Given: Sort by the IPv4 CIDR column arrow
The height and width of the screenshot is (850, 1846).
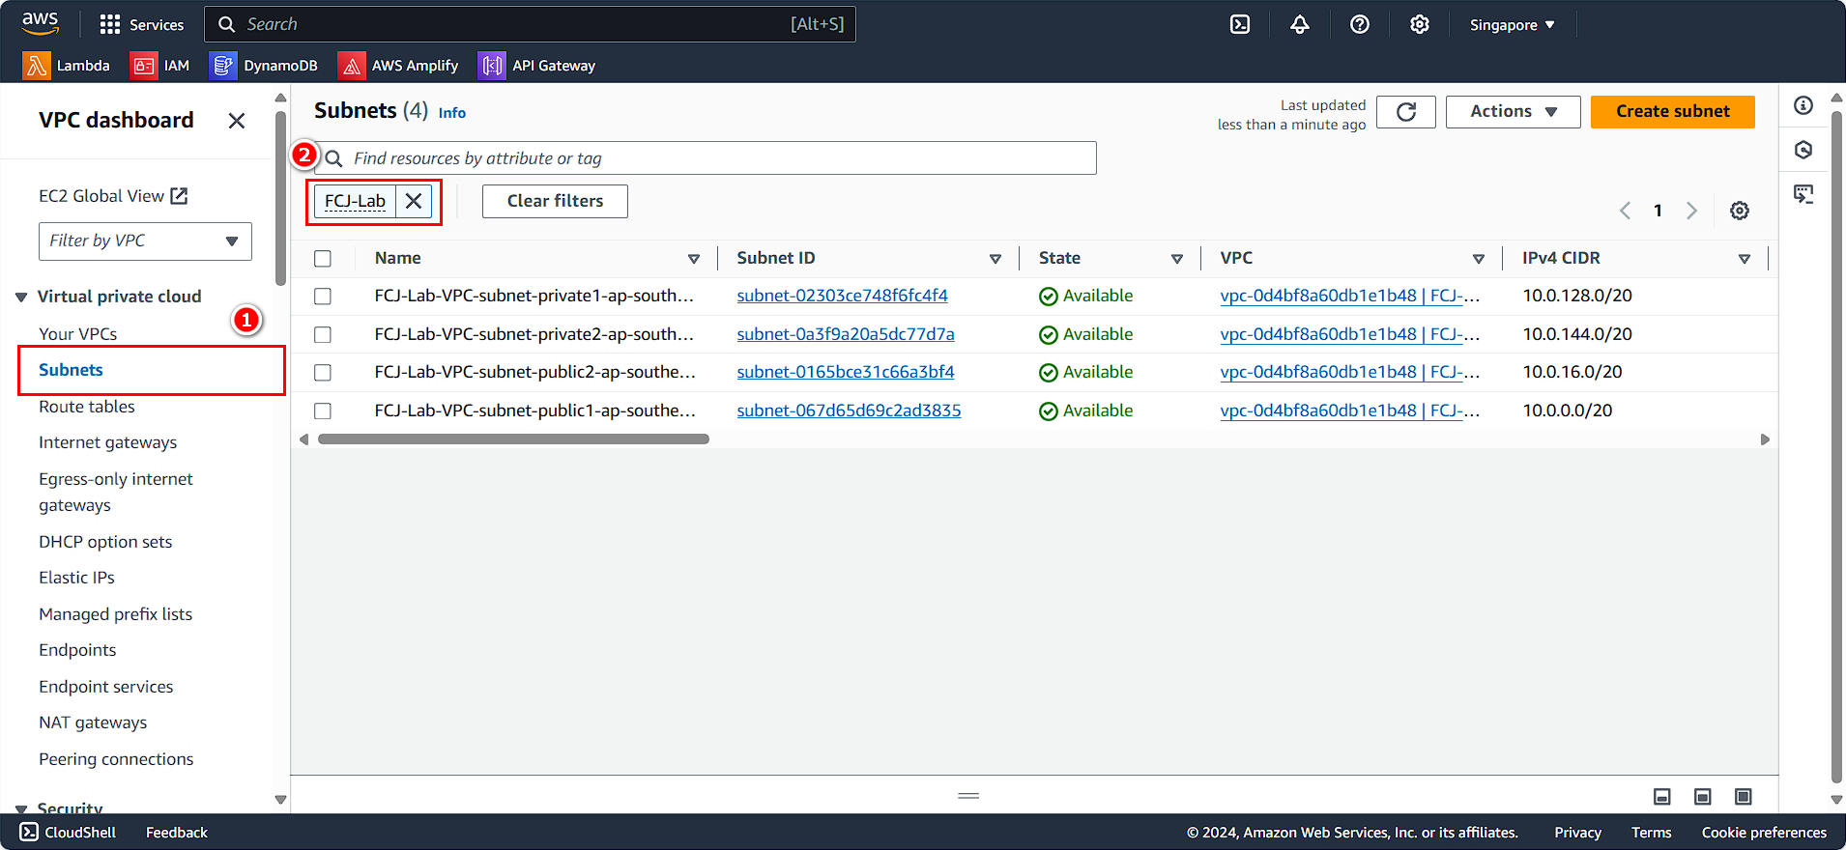Looking at the screenshot, I should pyautogui.click(x=1745, y=259).
